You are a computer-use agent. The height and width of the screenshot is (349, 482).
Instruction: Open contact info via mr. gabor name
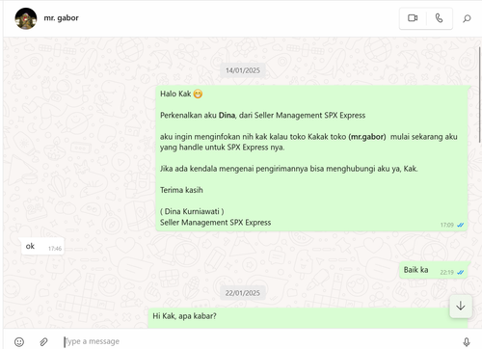pos(61,18)
